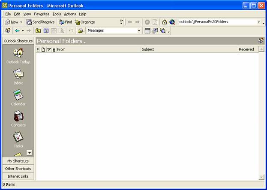Sort by the Importance column header
Screen dimensions: 267x190
point(38,50)
